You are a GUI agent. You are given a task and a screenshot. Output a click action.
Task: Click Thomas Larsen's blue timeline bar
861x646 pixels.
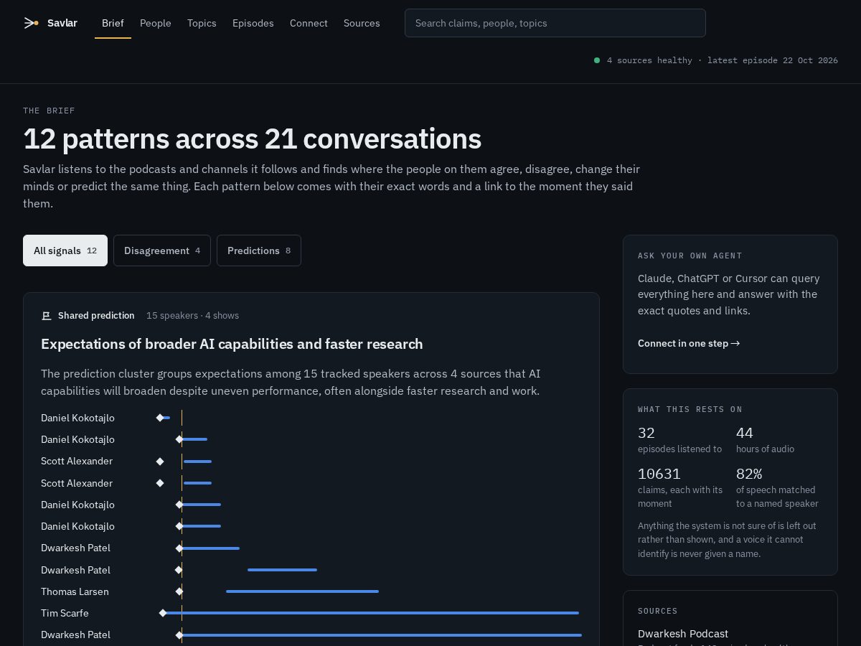click(x=302, y=591)
